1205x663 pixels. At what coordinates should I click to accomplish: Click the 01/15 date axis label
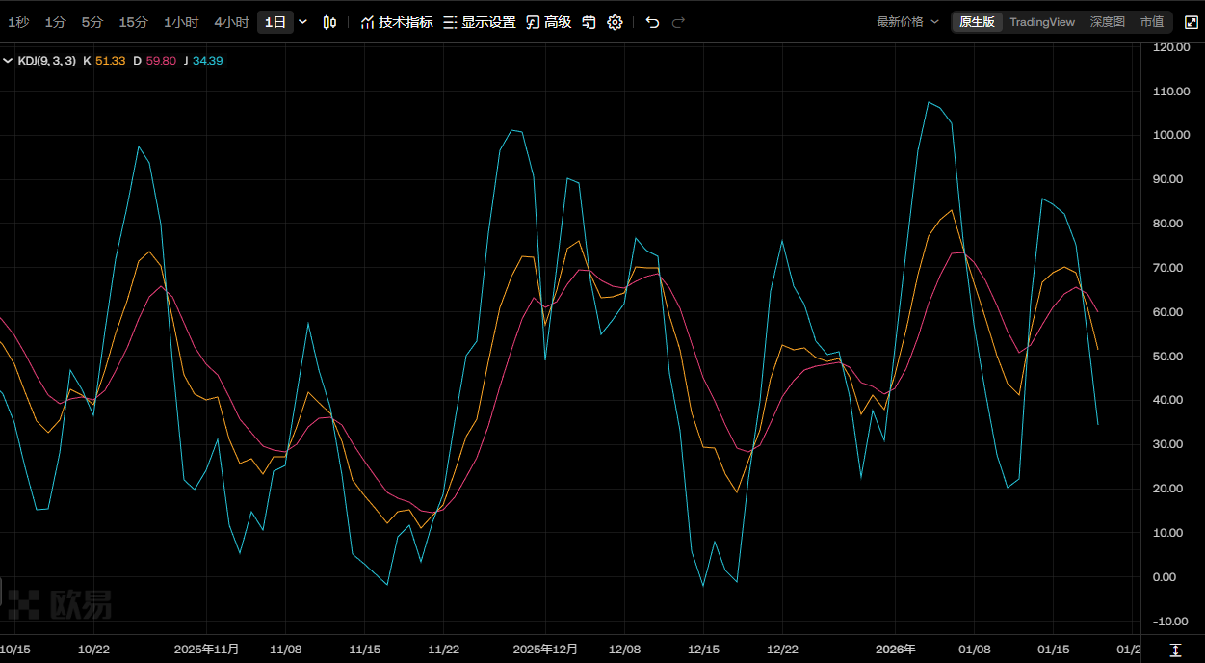click(1053, 650)
